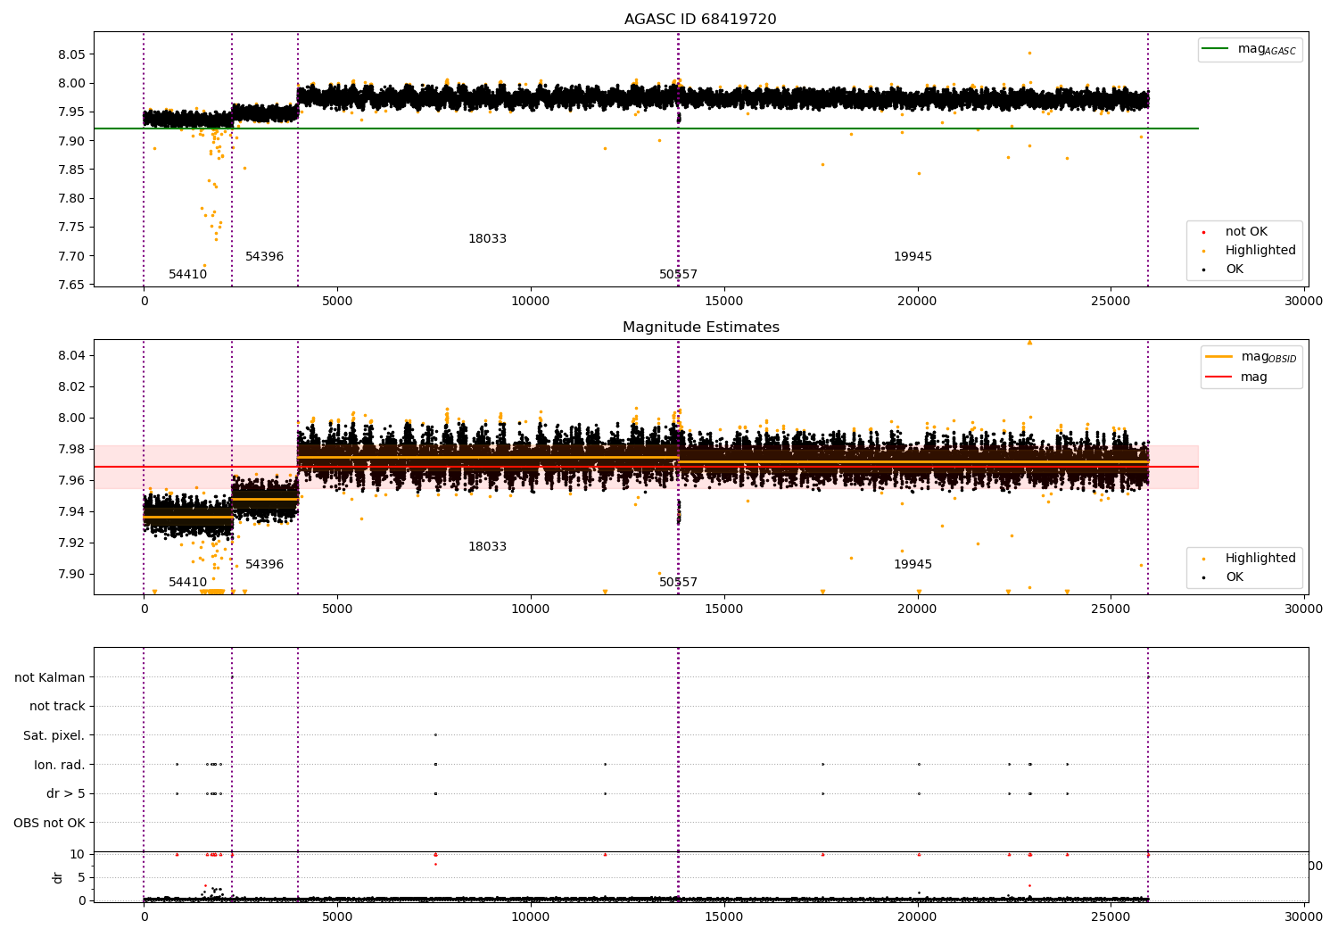Click the 7.92 y-axis tick label
The width and height of the screenshot is (1338, 937).
70,543
